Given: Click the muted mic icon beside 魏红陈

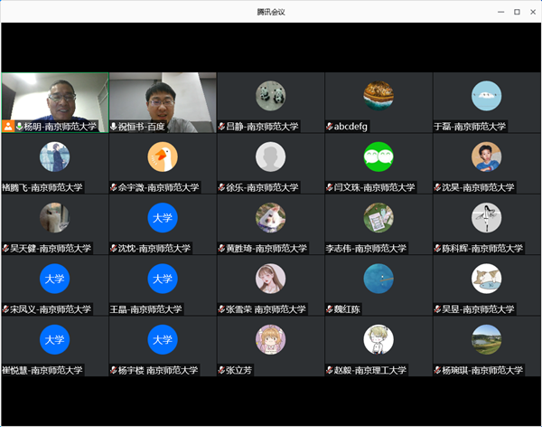Looking at the screenshot, I should (x=330, y=309).
